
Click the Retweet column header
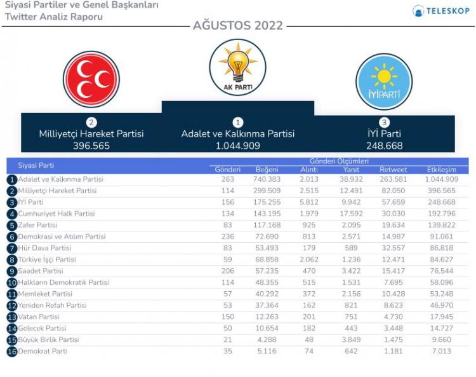(393, 170)
